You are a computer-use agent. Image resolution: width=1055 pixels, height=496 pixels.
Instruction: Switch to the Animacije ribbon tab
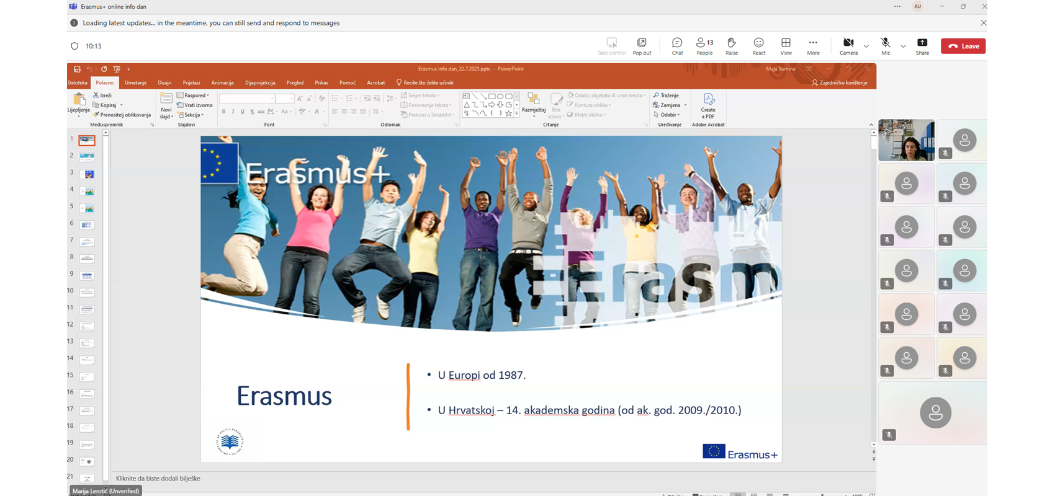pyautogui.click(x=222, y=82)
